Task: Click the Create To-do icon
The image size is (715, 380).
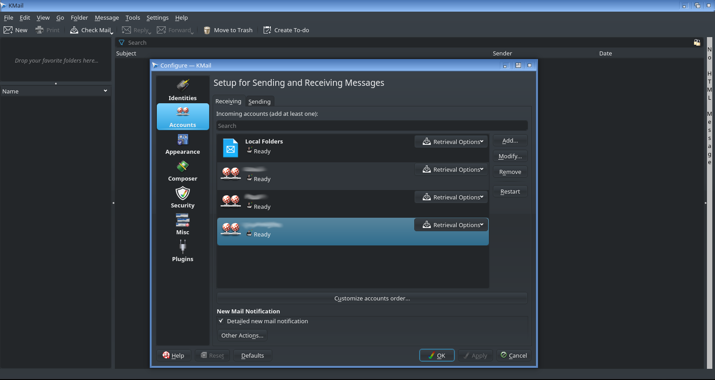Action: click(267, 30)
